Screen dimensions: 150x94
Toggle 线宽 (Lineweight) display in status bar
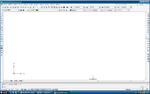pyautogui.click(x=53, y=89)
